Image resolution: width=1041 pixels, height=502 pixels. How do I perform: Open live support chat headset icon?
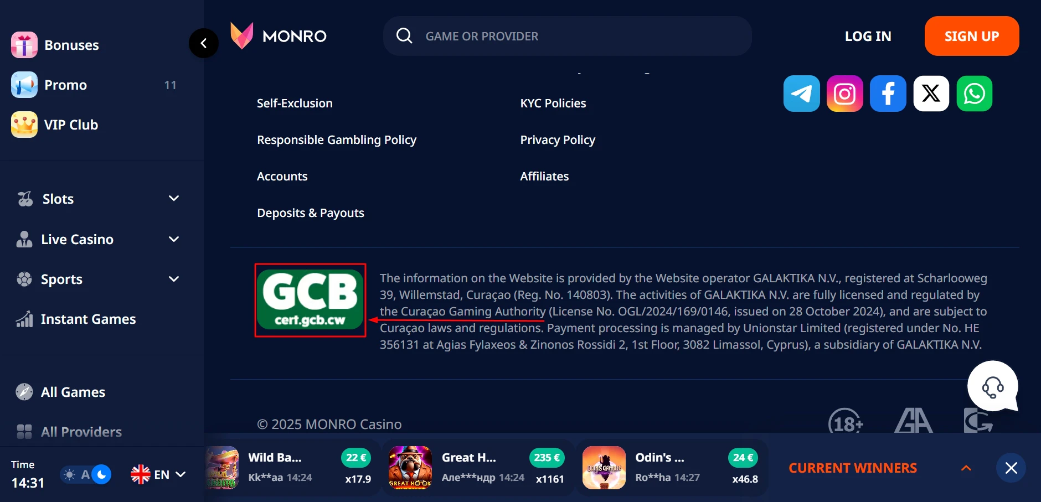pos(993,386)
